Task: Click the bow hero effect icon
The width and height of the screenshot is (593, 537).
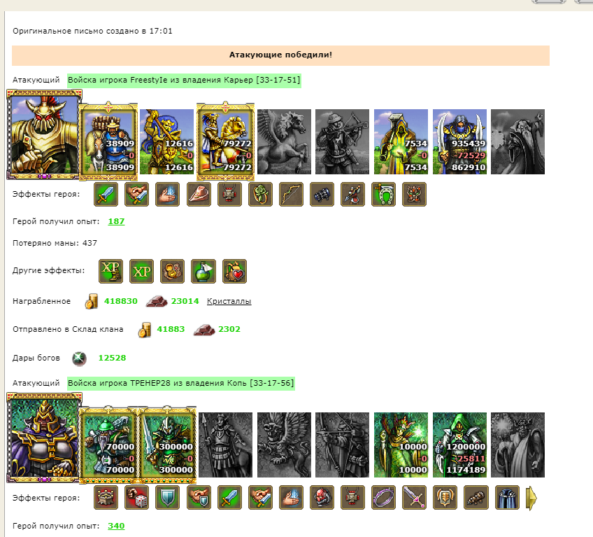Action: point(291,194)
